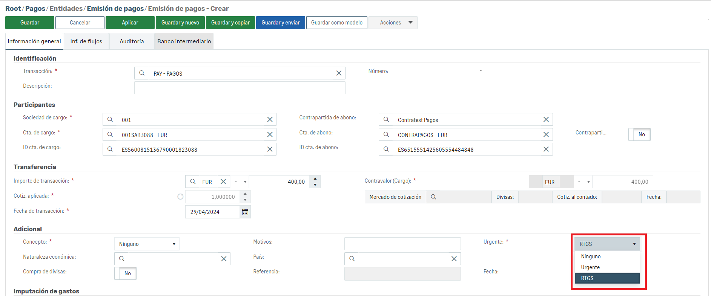Toggle the Compra de divisas switch
The width and height of the screenshot is (711, 296).
coord(125,273)
